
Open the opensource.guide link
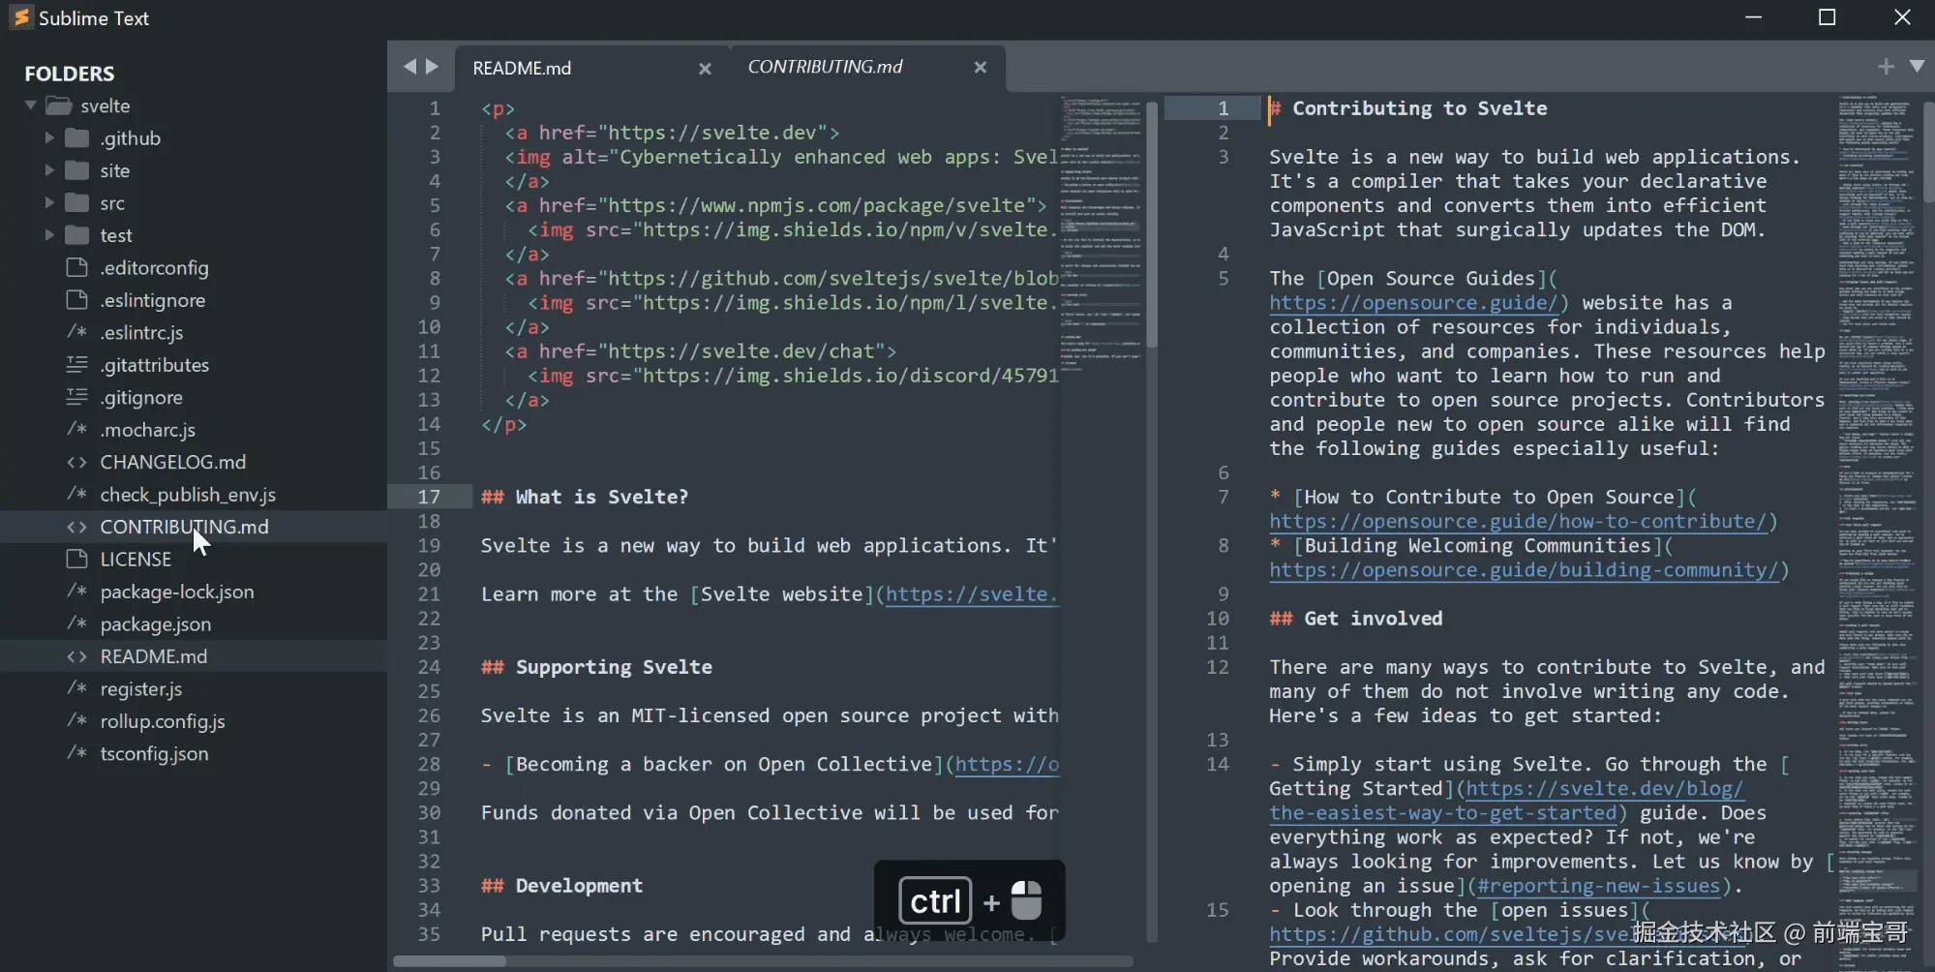[x=1417, y=303]
